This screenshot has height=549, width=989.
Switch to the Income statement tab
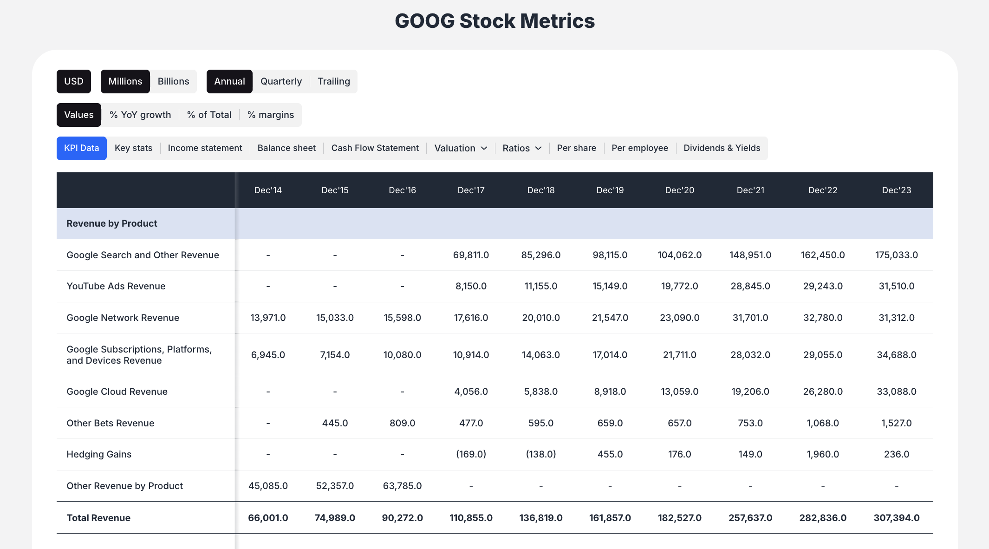(x=205, y=148)
